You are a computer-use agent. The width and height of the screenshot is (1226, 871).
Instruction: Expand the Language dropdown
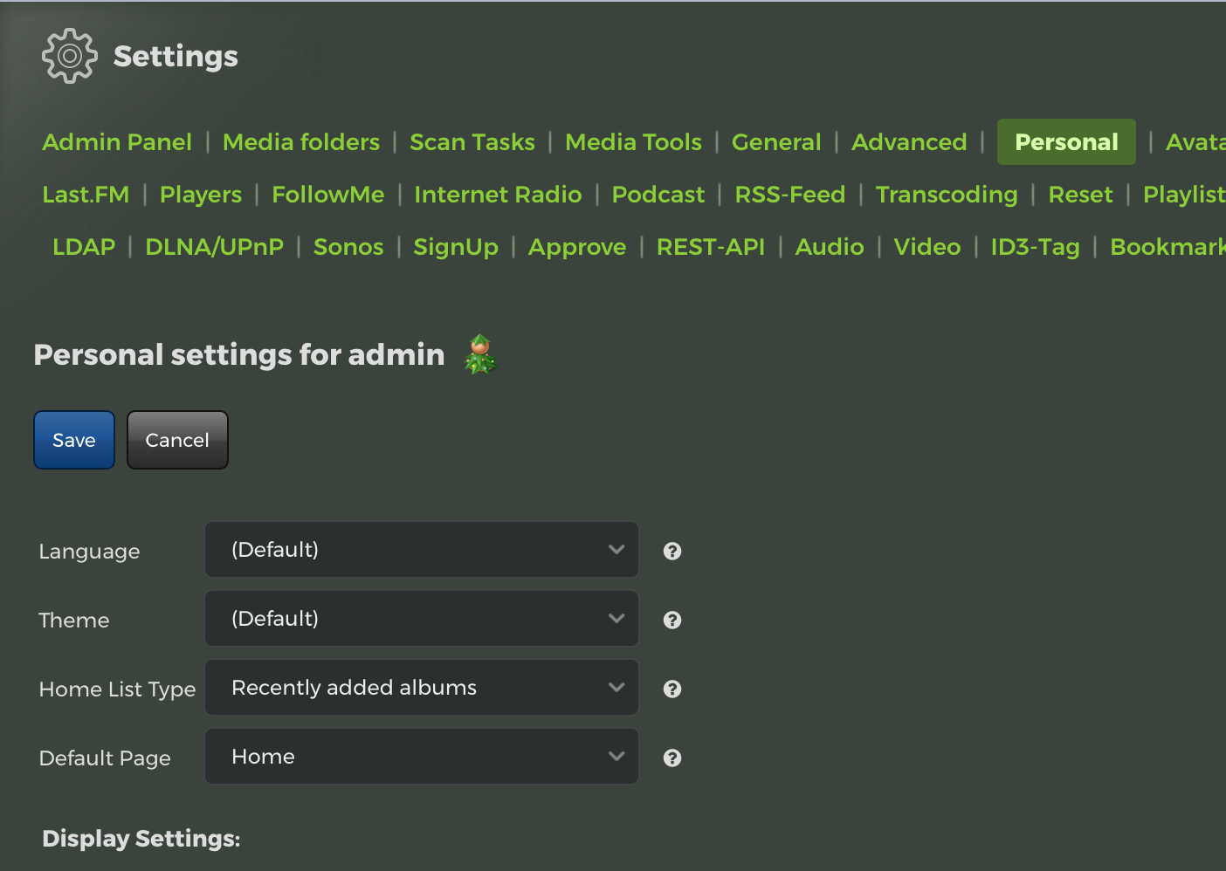422,550
